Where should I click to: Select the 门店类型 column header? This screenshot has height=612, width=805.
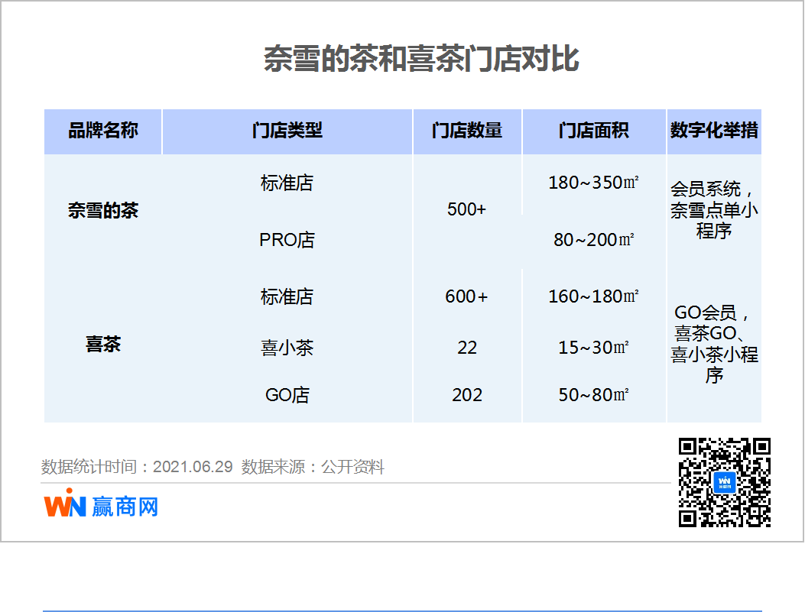tap(287, 131)
